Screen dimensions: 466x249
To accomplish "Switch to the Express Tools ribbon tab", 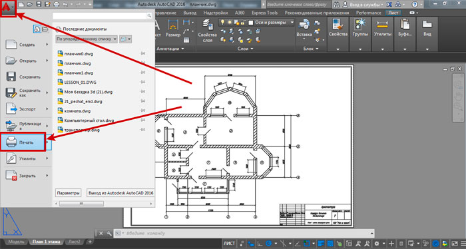I will pyautogui.click(x=264, y=13).
